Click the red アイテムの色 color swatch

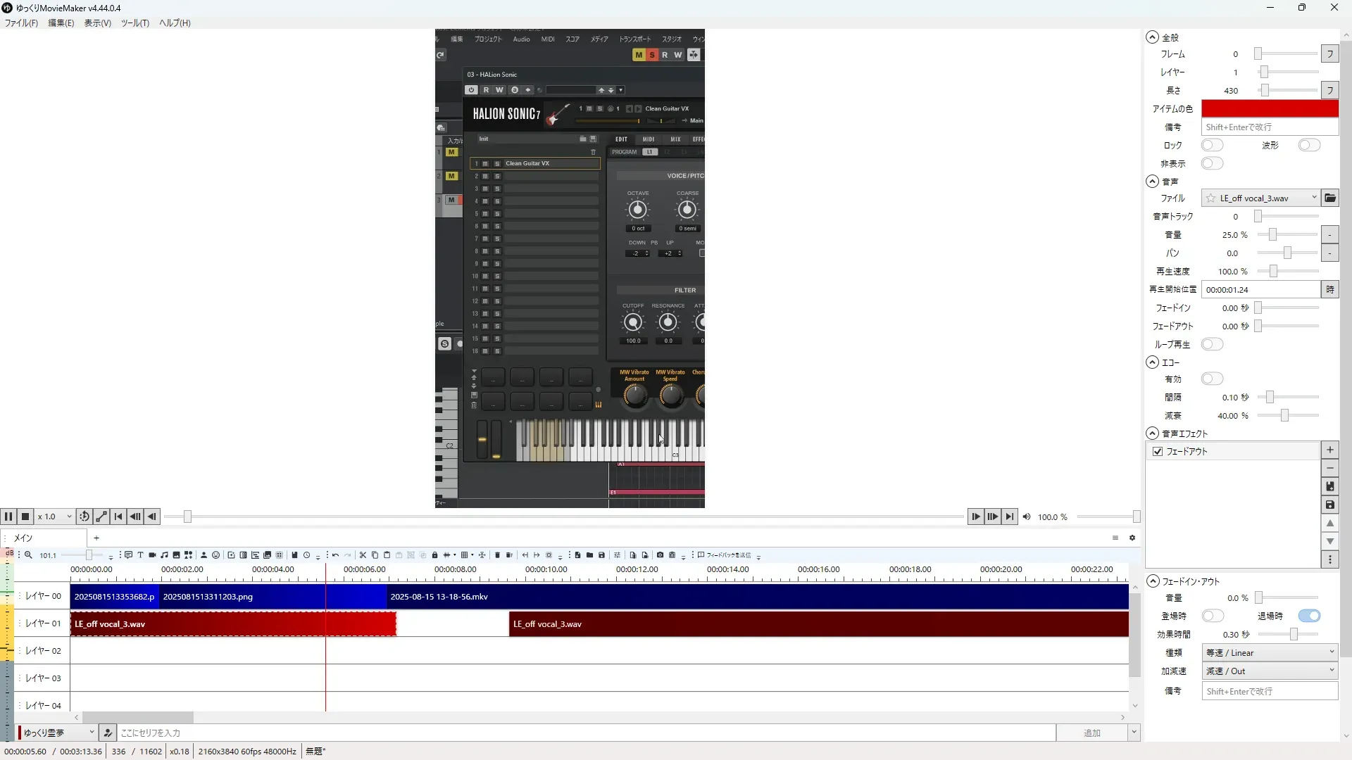[x=1270, y=109]
